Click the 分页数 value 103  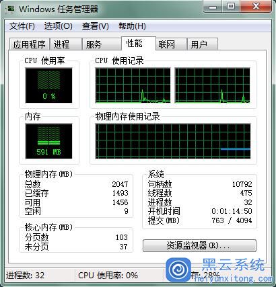pyautogui.click(x=122, y=237)
